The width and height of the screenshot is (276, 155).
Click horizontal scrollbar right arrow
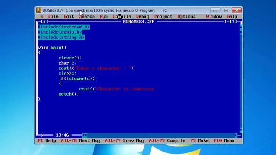coord(236,135)
